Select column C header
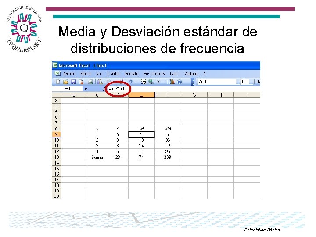Viewport: 316px width, 237px height. click(97, 95)
